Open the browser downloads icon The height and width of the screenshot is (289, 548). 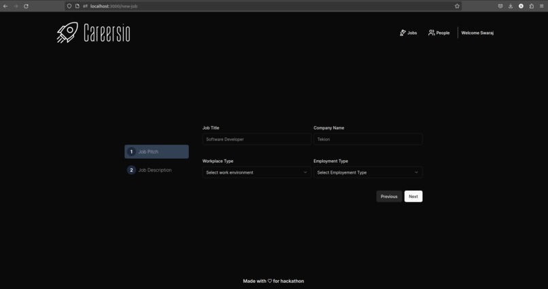pyautogui.click(x=511, y=6)
